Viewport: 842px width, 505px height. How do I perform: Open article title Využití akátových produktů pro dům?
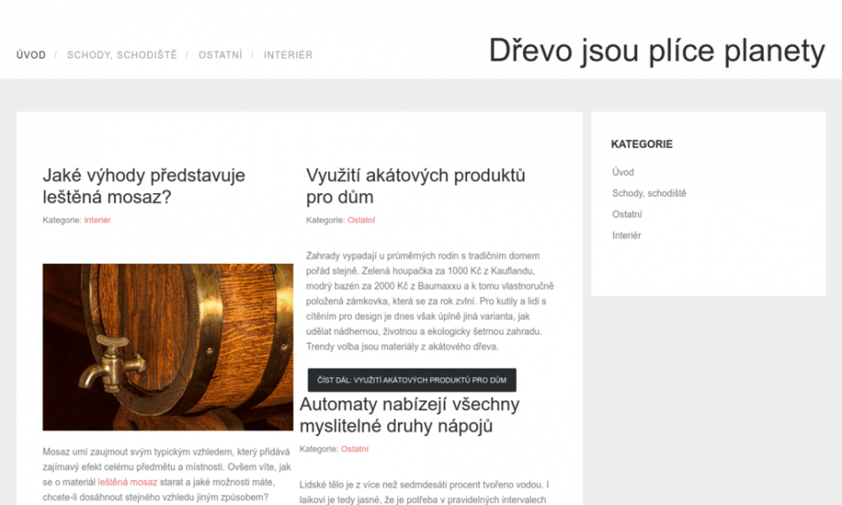415,186
